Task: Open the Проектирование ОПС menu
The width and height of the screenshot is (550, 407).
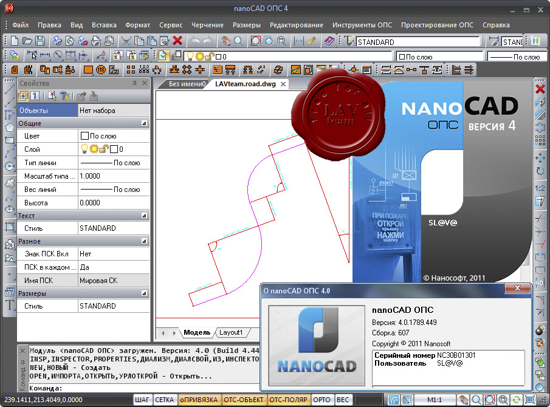Action: click(x=437, y=25)
